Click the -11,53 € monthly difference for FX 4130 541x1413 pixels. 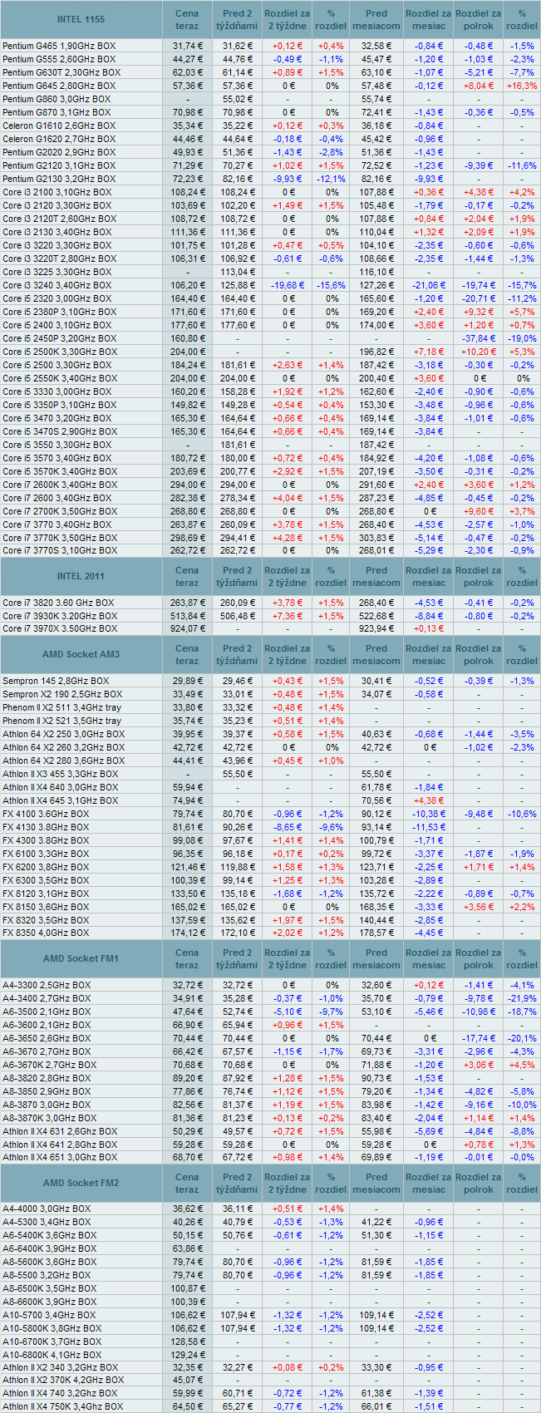[x=428, y=827]
